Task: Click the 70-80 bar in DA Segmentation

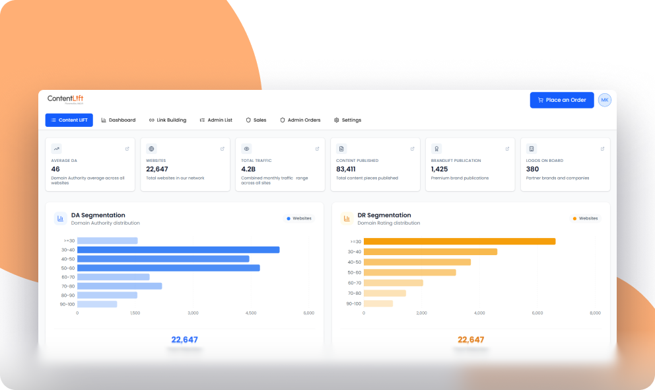Action: click(120, 286)
